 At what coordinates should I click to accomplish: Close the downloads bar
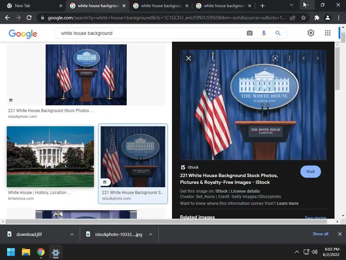point(340,234)
